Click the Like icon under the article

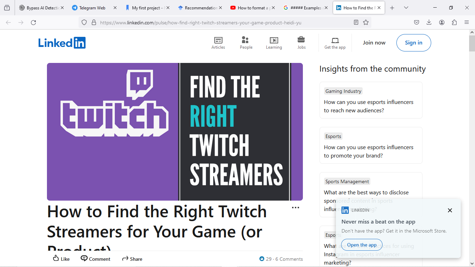57,259
